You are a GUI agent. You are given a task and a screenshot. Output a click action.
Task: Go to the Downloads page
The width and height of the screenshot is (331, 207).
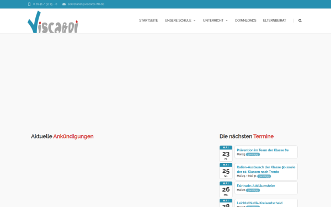tap(245, 20)
